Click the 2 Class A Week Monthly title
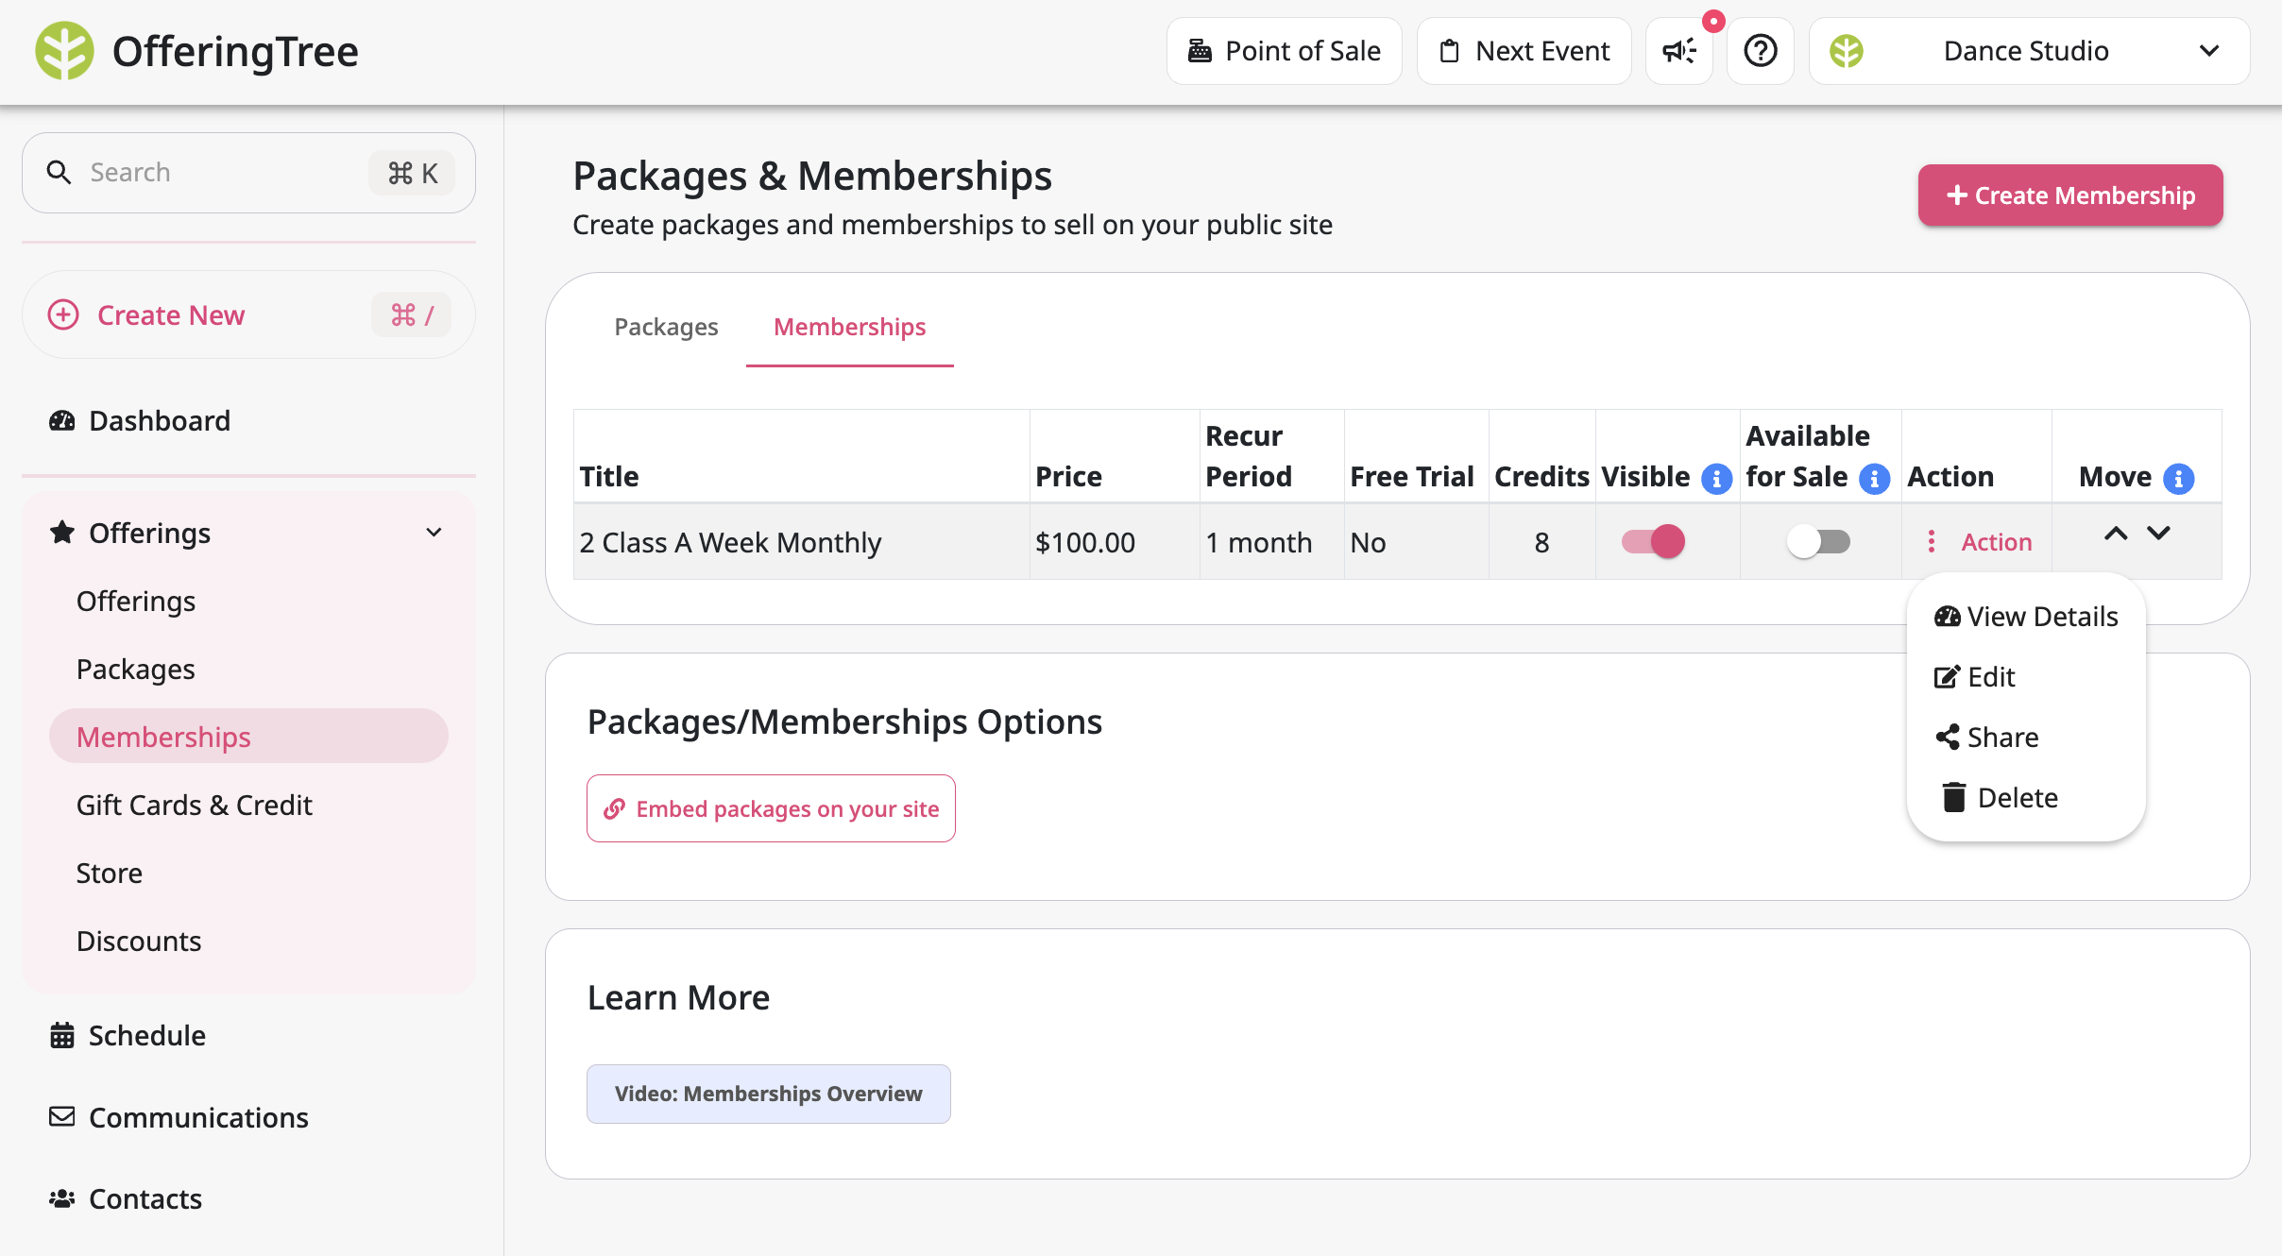This screenshot has height=1256, width=2282. 730,542
